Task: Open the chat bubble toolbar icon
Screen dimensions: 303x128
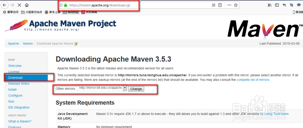Action: click(298, 5)
